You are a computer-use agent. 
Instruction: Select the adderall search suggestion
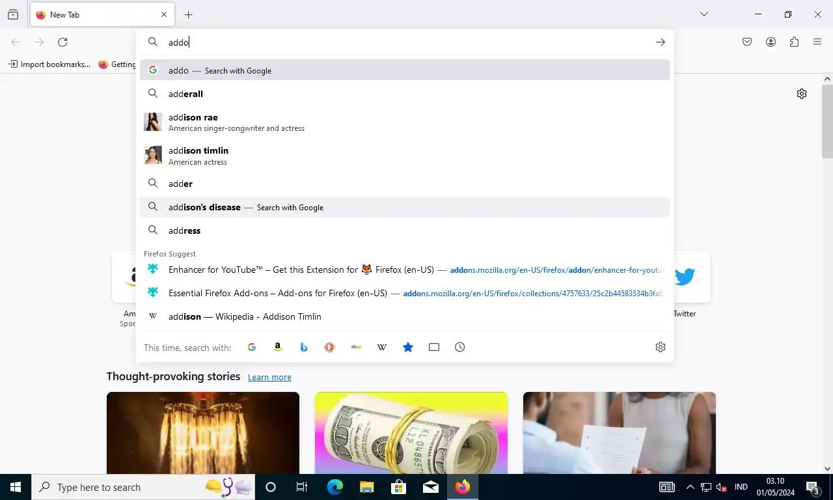click(x=405, y=94)
